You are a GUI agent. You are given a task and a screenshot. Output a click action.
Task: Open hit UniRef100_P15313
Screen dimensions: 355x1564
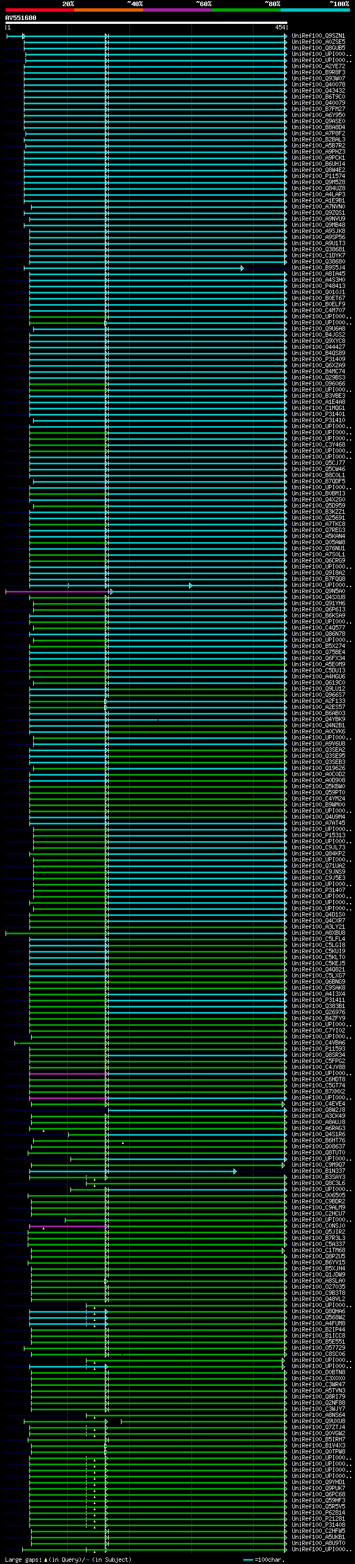click(318, 836)
